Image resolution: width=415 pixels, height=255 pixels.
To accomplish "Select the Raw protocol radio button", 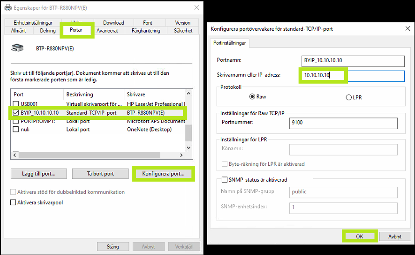I will (x=252, y=97).
